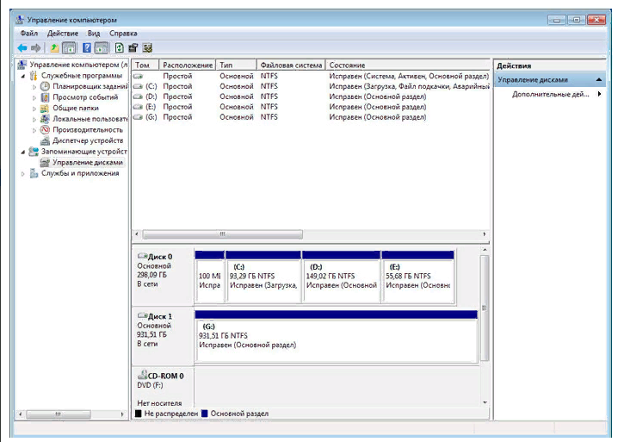
Task: Click the 'Службы и приложения' icon
Action: (x=34, y=173)
